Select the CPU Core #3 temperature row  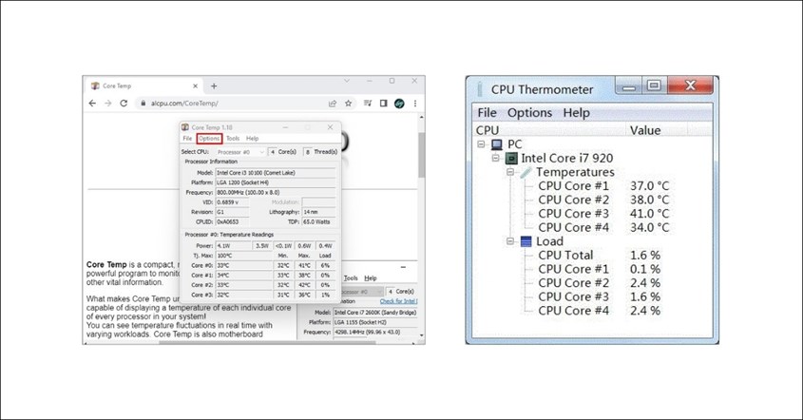click(603, 214)
